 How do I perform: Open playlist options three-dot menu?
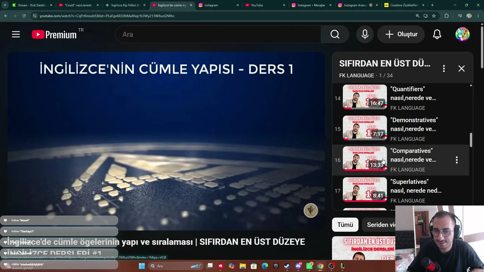[x=444, y=68]
